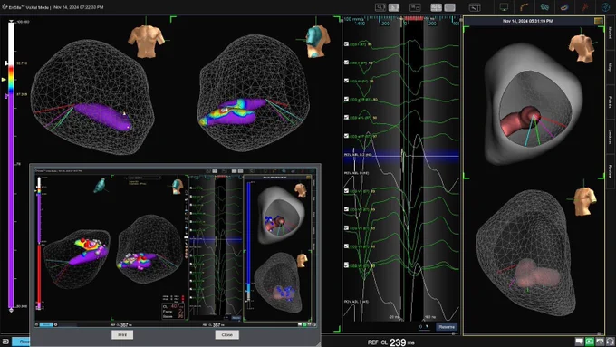Click the torso orientation icon in lower right panel
Screen dimensions: 616x347
584,201
